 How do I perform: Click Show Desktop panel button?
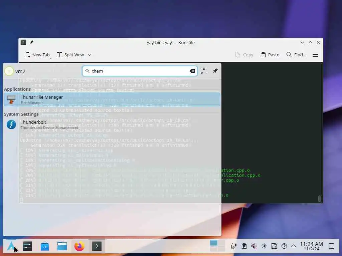point(331,246)
